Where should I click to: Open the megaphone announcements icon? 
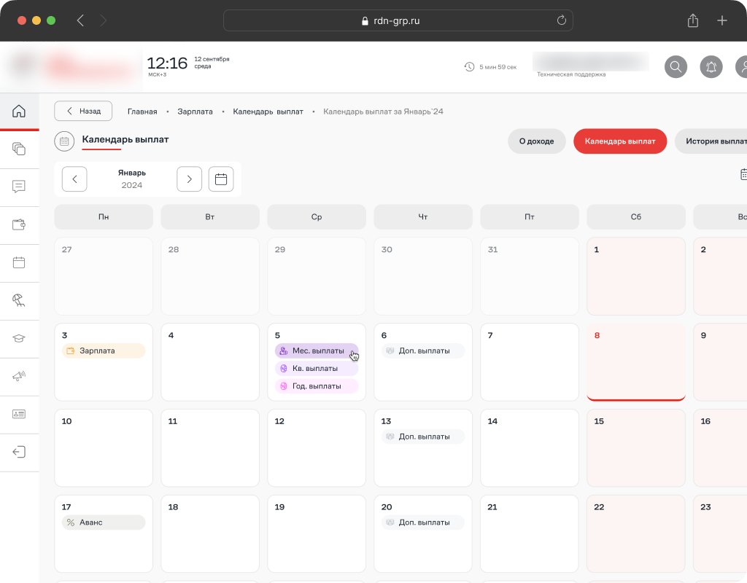[19, 376]
